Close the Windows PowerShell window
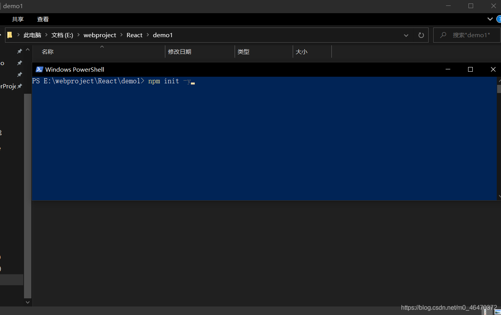Screen dimensions: 501x315 (493, 69)
